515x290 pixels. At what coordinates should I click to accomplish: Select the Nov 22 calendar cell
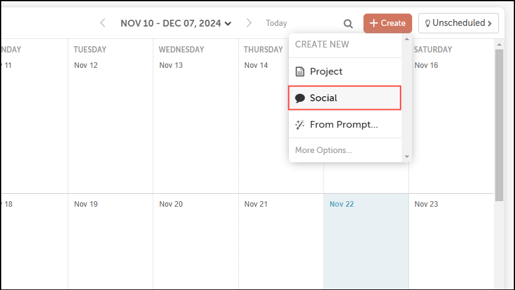[366, 241]
